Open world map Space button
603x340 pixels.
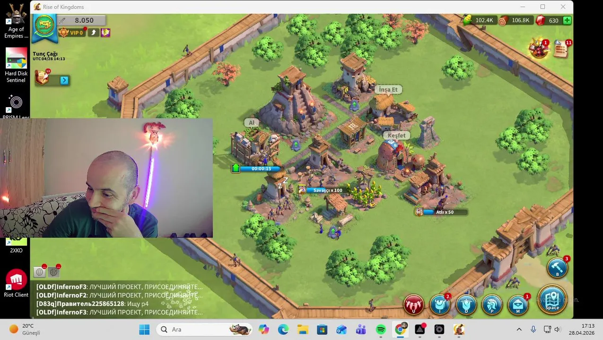(552, 300)
